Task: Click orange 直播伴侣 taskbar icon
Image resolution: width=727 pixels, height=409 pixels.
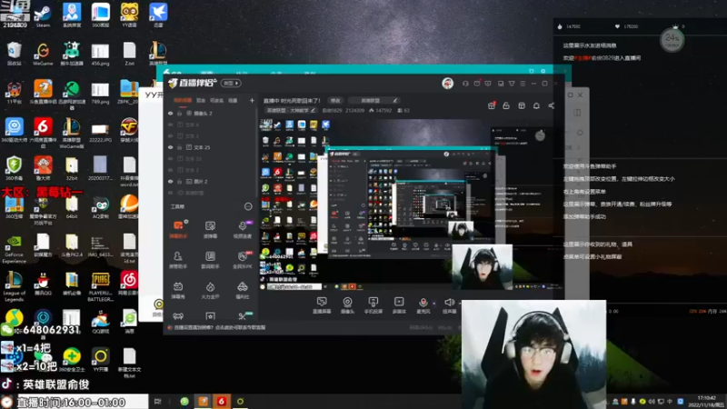Action: [203, 401]
